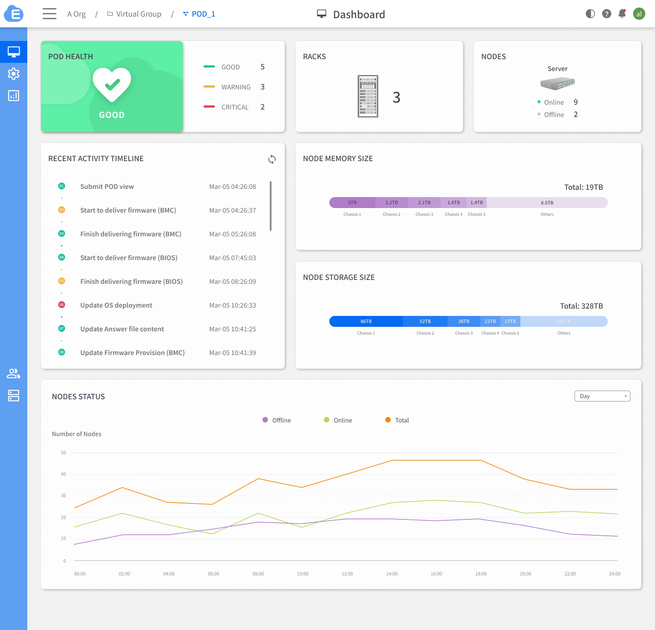
Task: Open the users sidebar icon
Action: [x=14, y=374]
